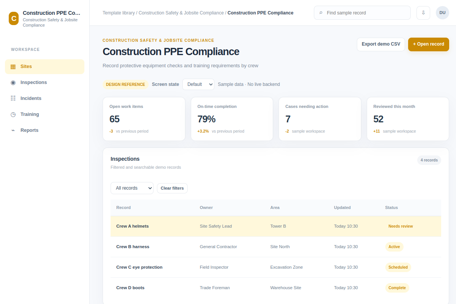Click Export demo CSV button
This screenshot has width=456, height=304.
(381, 44)
